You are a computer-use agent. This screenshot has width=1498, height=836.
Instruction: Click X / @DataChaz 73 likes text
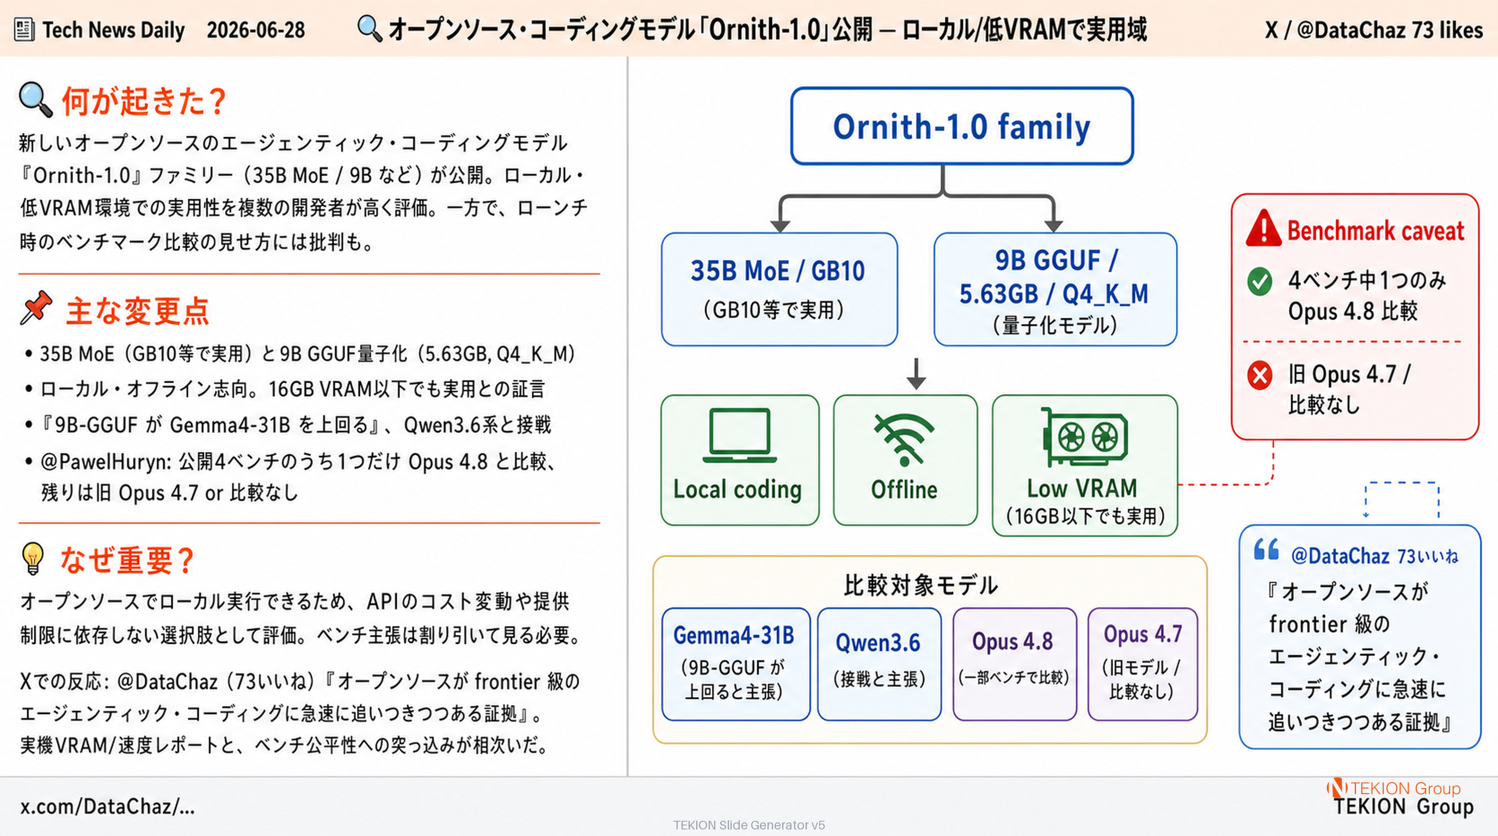tap(1373, 29)
